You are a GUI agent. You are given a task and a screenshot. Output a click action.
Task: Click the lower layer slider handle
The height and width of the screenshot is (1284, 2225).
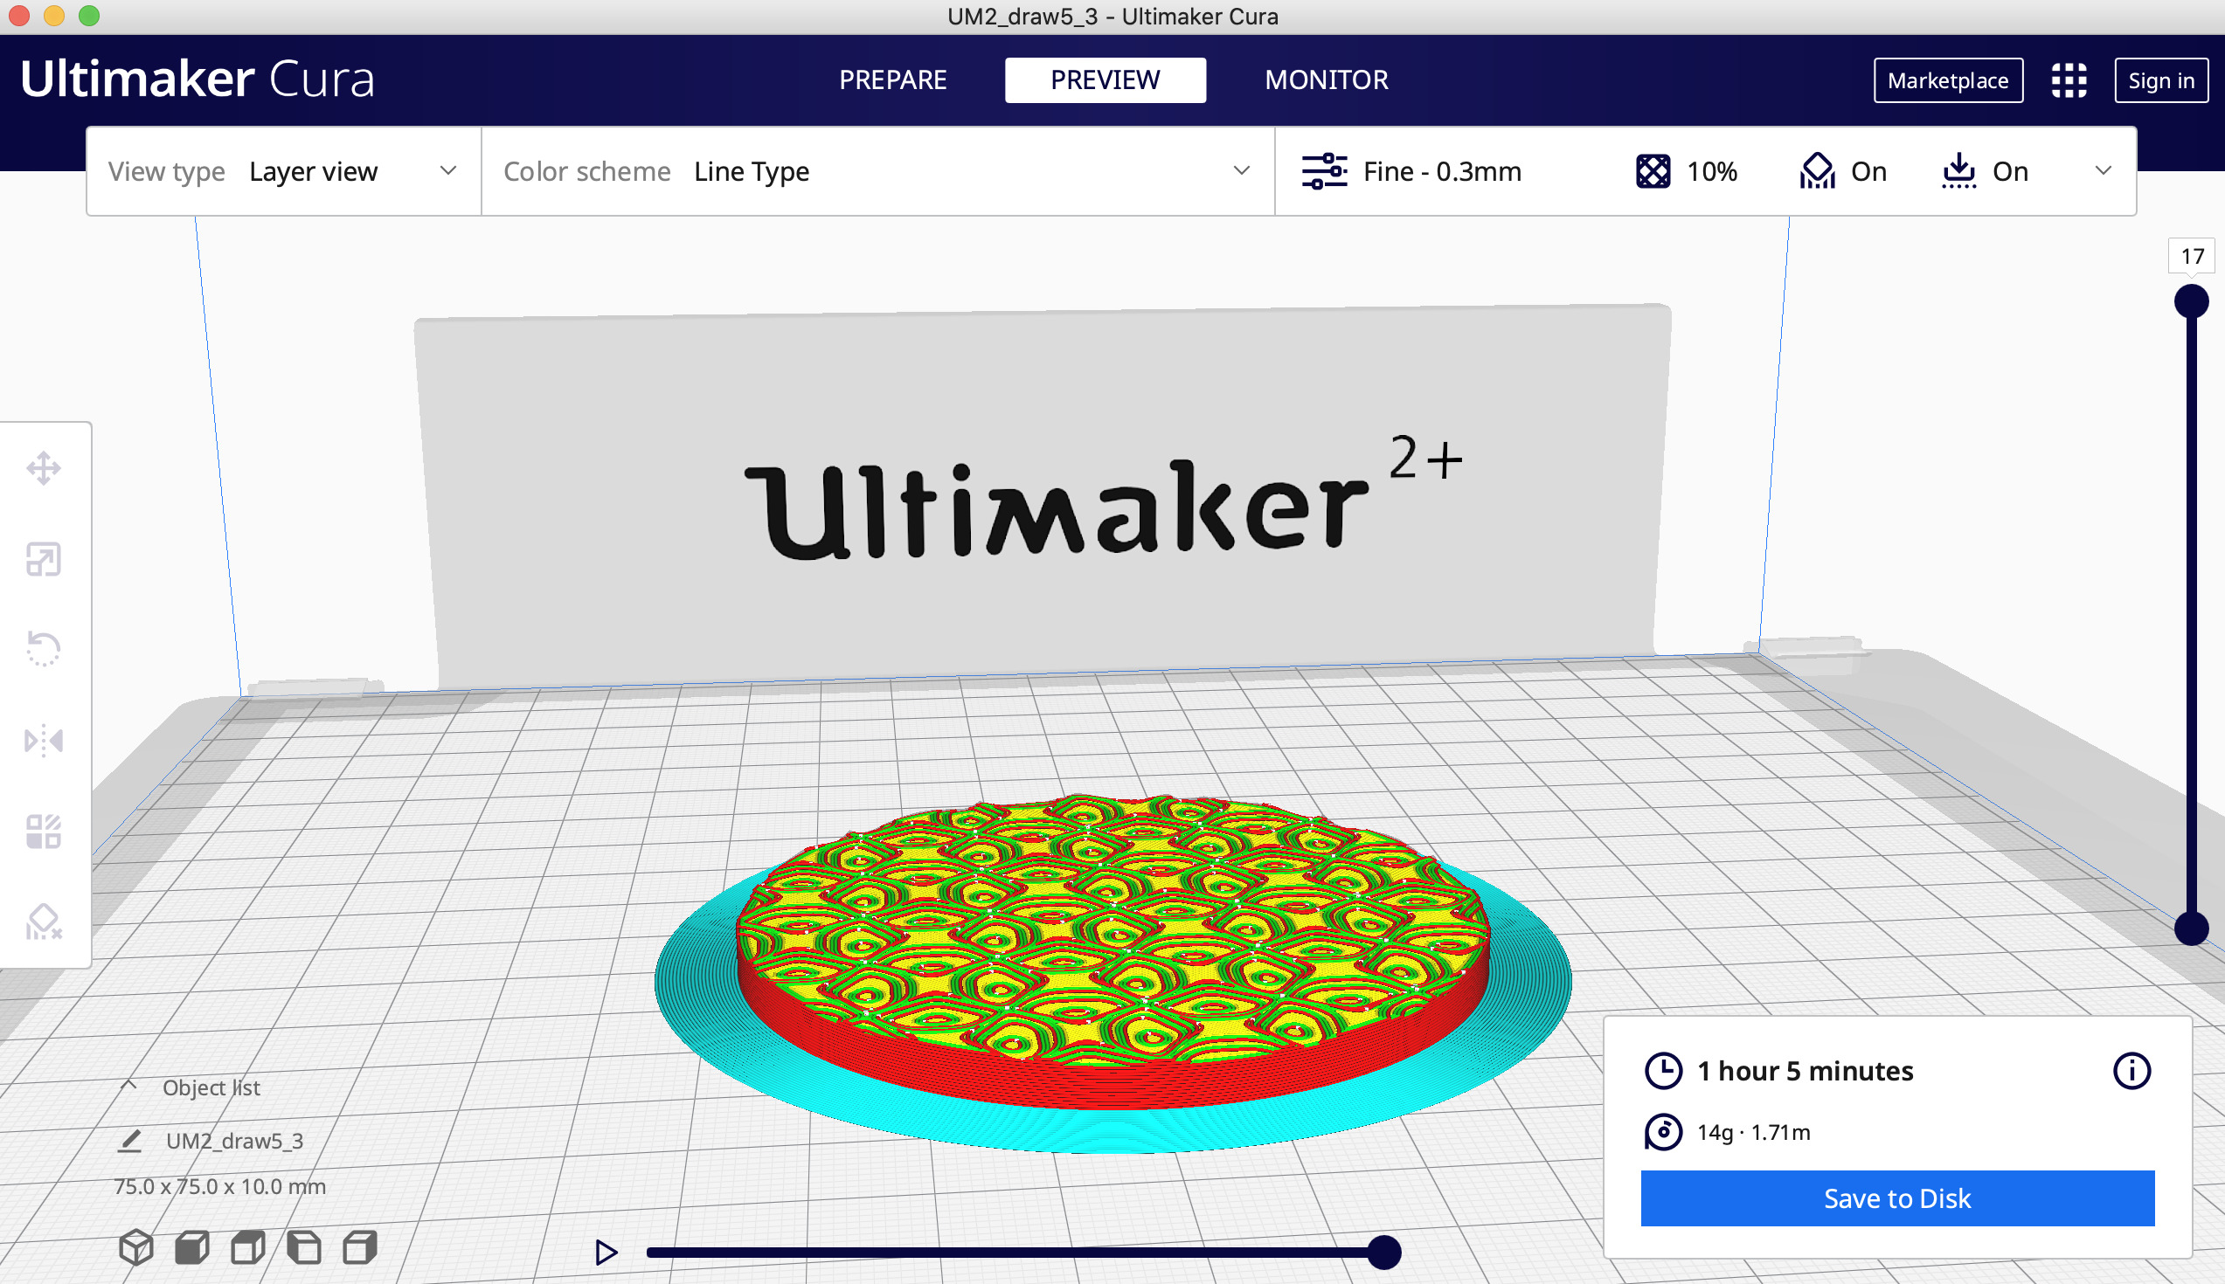2191,928
